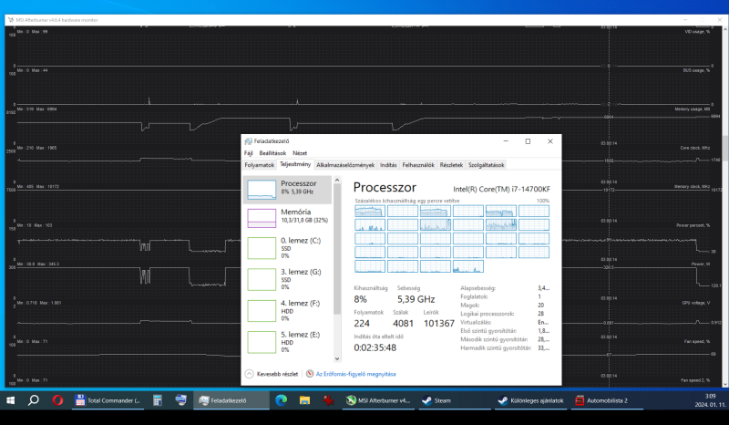The width and height of the screenshot is (729, 425).
Task: Click VID usage, % graph label
Action: tap(697, 32)
